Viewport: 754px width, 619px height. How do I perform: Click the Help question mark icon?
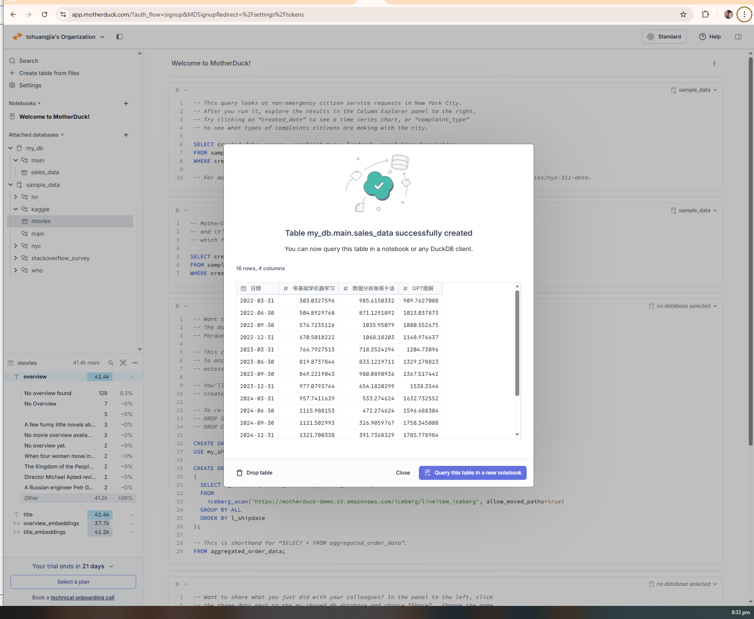[x=703, y=37]
